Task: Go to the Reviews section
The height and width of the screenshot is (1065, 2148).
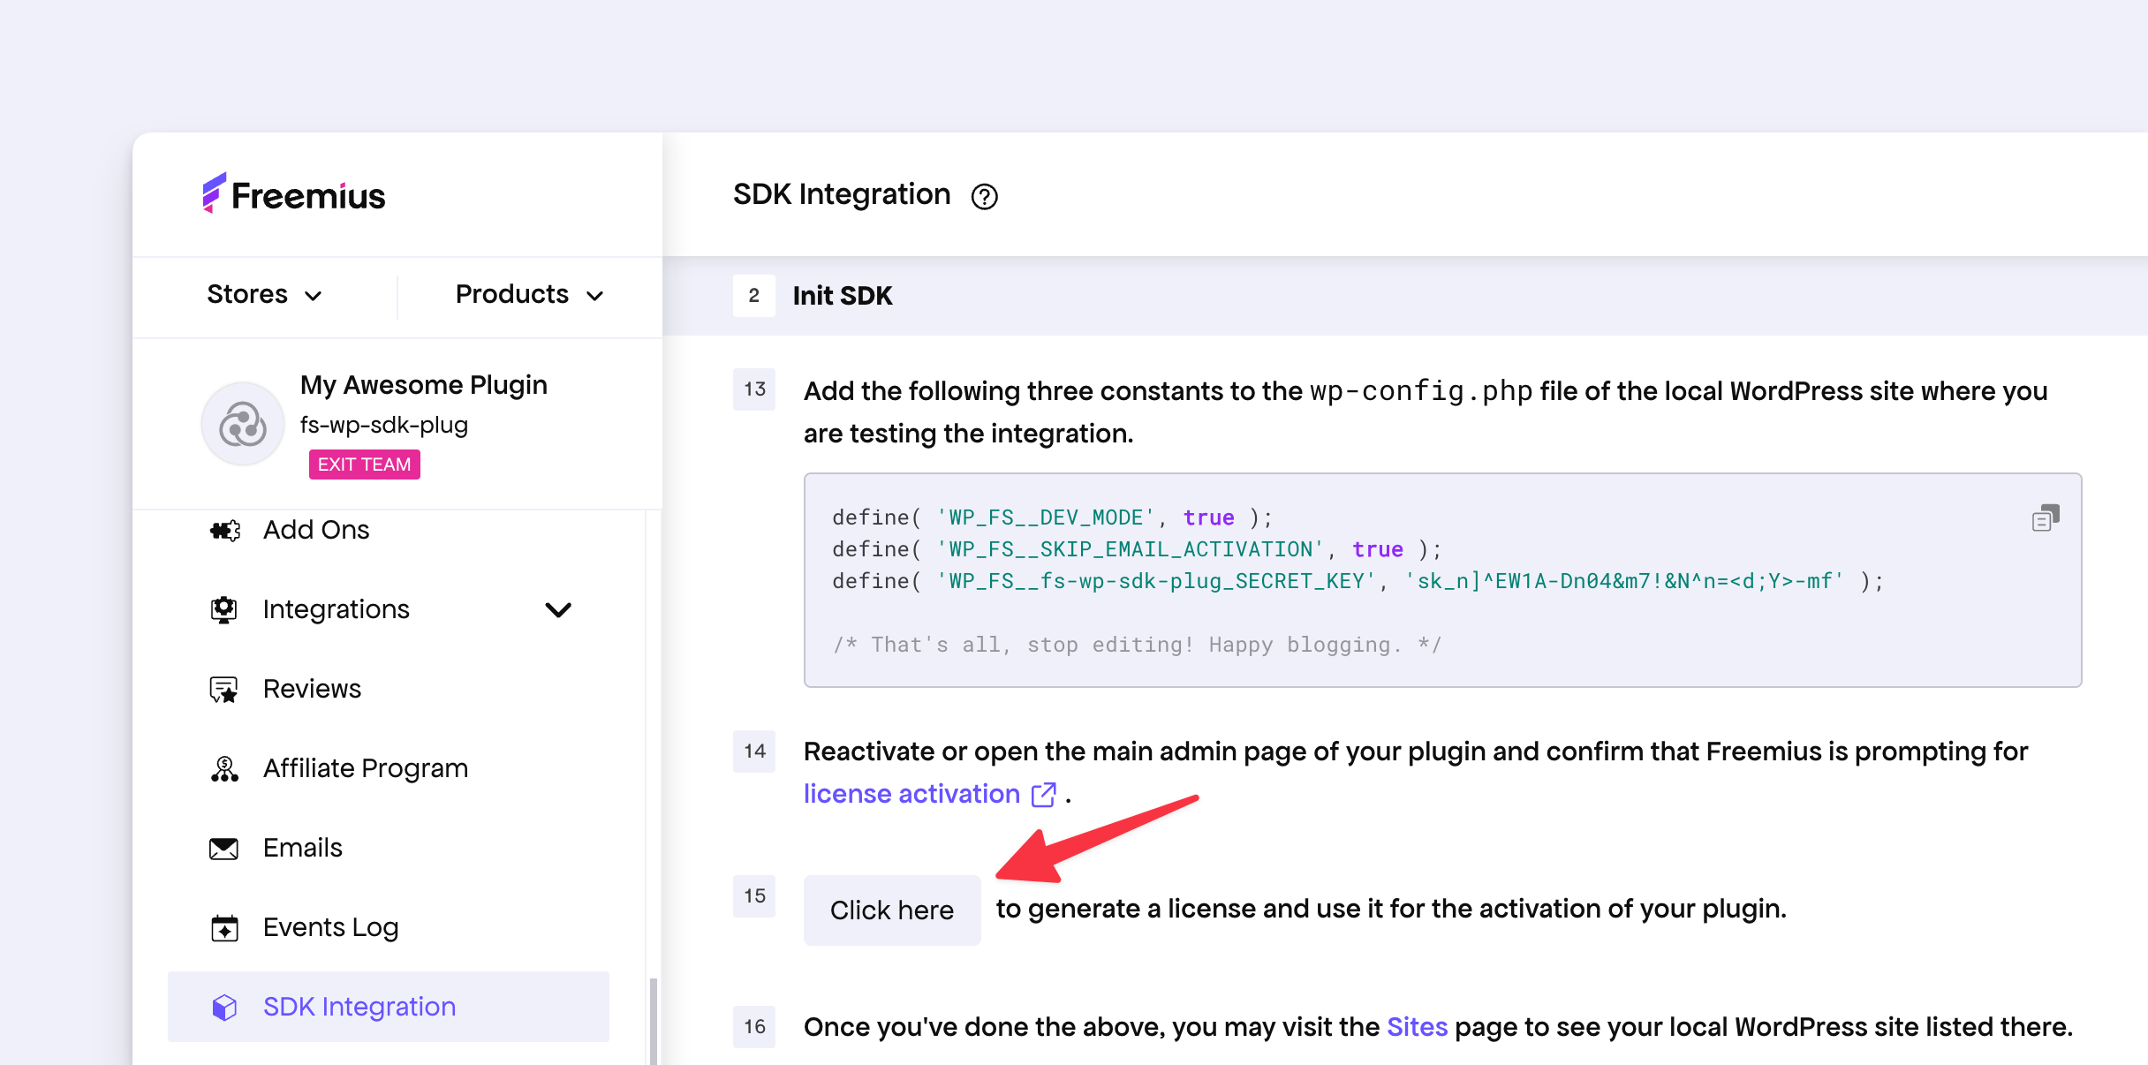Action: click(312, 689)
